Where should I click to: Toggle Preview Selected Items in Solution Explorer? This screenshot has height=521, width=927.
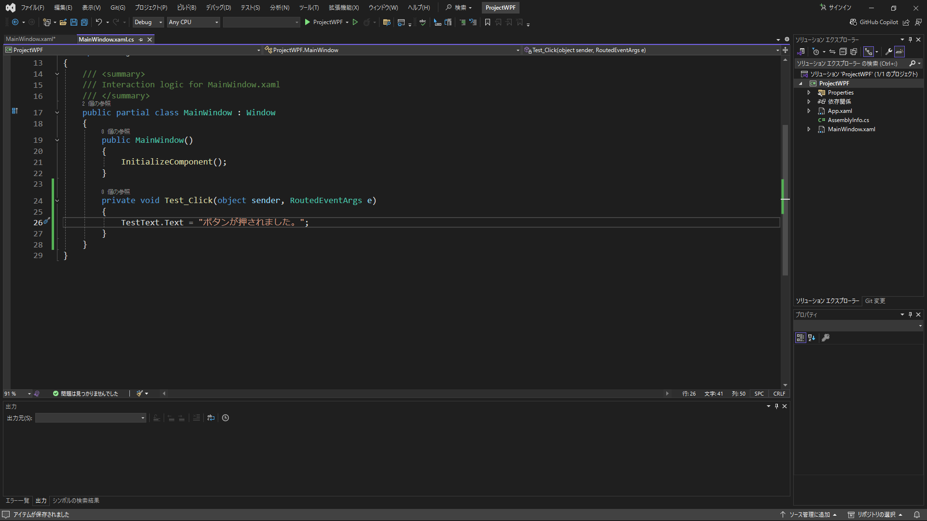pos(899,52)
